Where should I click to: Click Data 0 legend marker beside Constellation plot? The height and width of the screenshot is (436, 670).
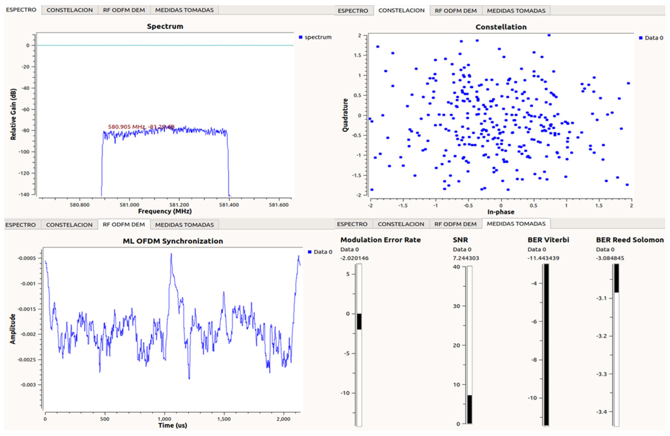point(641,38)
